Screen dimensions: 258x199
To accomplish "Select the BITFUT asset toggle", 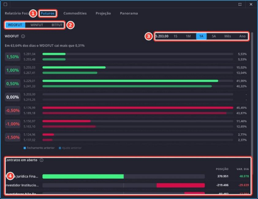I will 57,25.
